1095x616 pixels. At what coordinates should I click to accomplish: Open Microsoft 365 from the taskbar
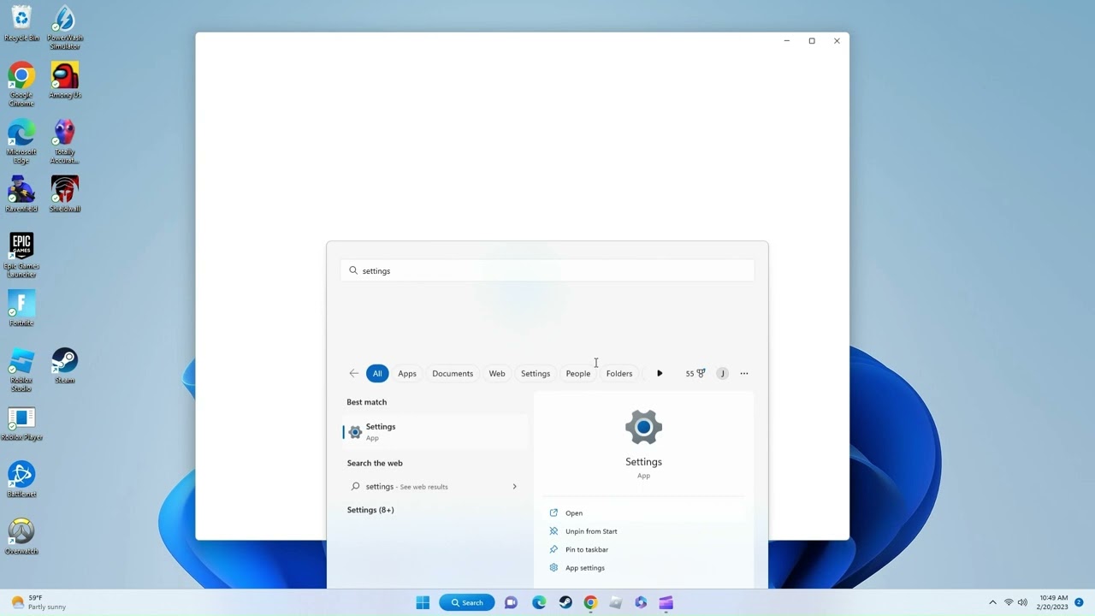point(641,602)
